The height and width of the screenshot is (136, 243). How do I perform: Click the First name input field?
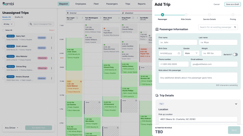(x=178, y=42)
